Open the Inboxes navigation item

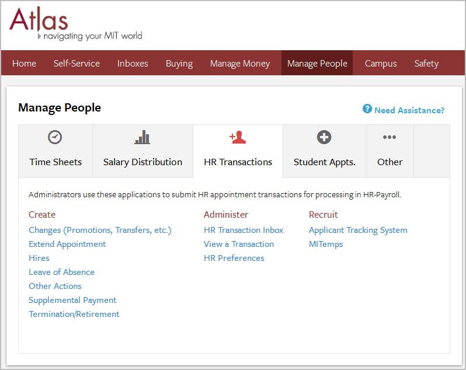[133, 64]
